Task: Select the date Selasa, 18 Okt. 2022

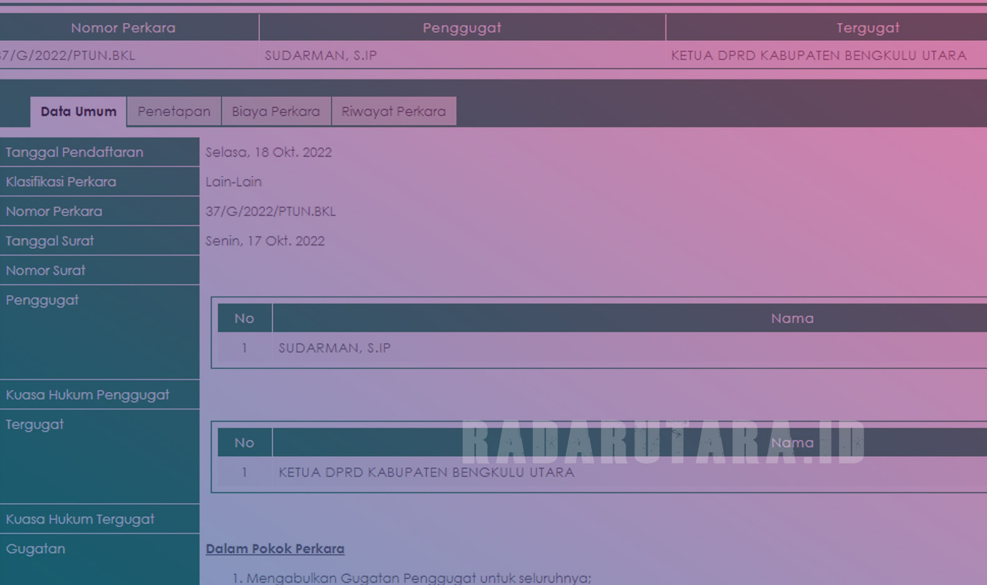Action: pos(269,152)
